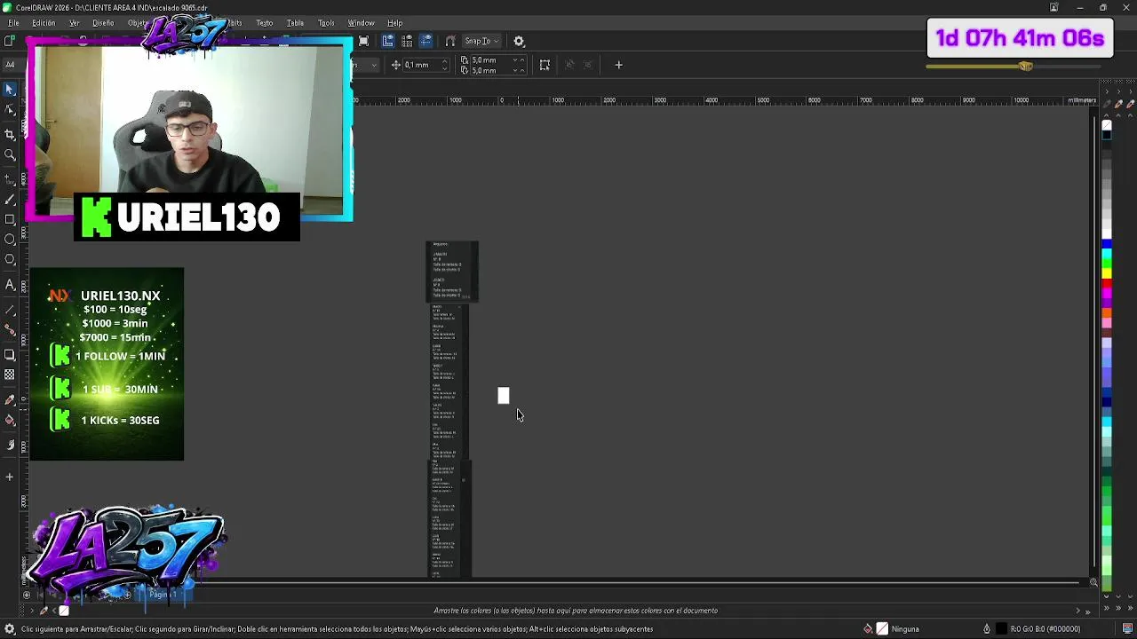Open status bar settings gear
The width and height of the screenshot is (1137, 639).
click(9, 629)
